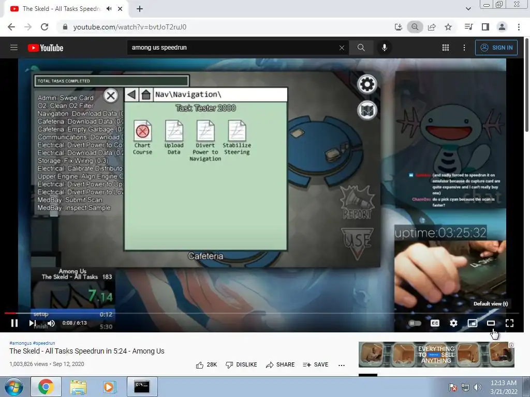Go back in Chrome
This screenshot has height=397, width=530.
tap(11, 27)
